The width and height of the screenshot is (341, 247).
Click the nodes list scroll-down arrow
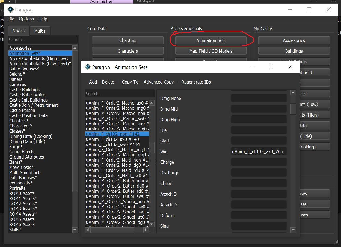pos(75,230)
